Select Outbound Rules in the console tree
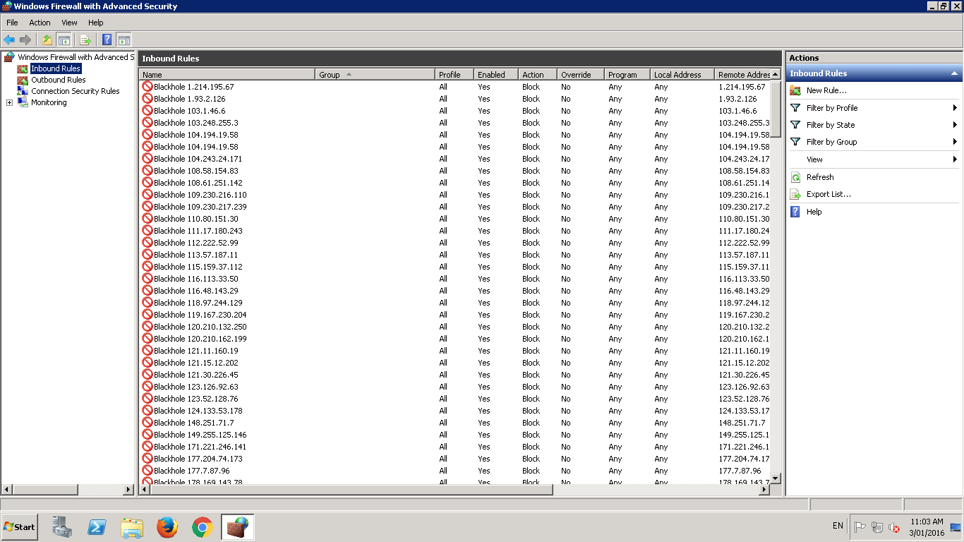 pyautogui.click(x=59, y=80)
